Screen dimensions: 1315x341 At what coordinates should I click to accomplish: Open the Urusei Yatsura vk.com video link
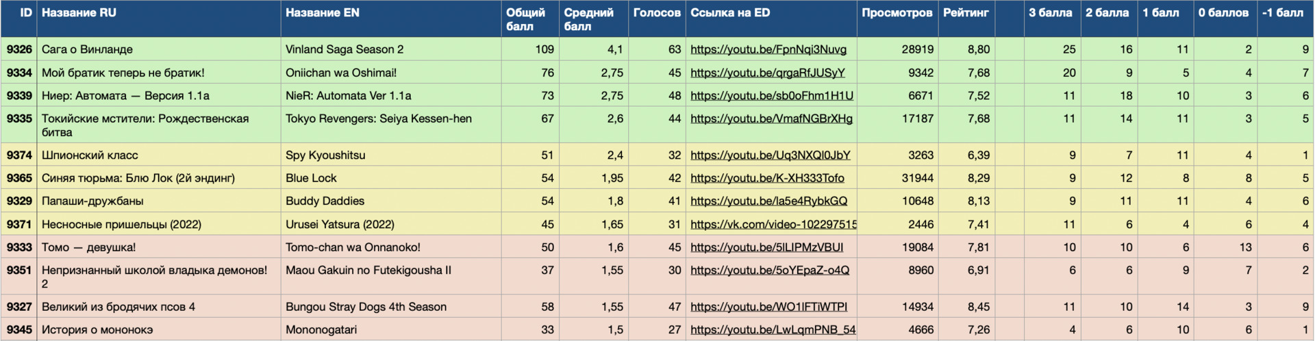[x=773, y=225]
